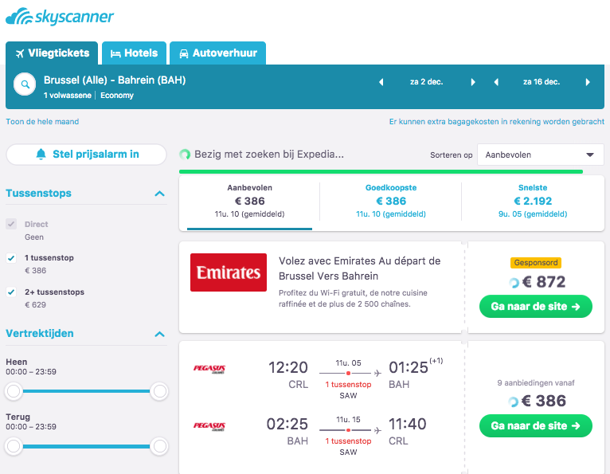This screenshot has width=610, height=474.
Task: Click the Pegasus logo on outbound flight
Action: click(x=209, y=369)
